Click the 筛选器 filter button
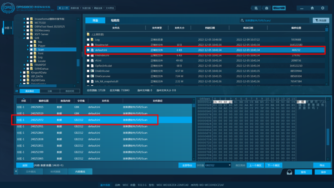The image size is (334, 188). pyautogui.click(x=321, y=20)
